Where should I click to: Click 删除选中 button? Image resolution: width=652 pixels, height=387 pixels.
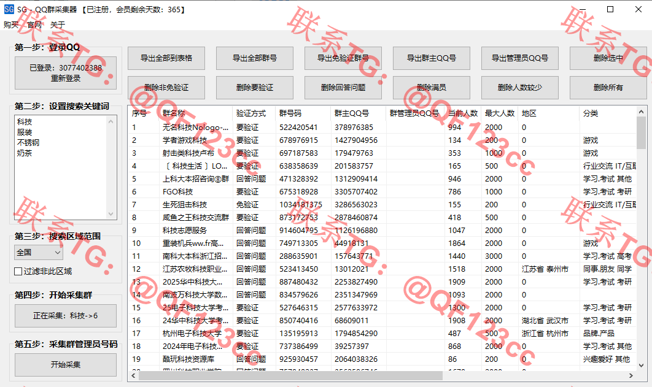point(608,58)
